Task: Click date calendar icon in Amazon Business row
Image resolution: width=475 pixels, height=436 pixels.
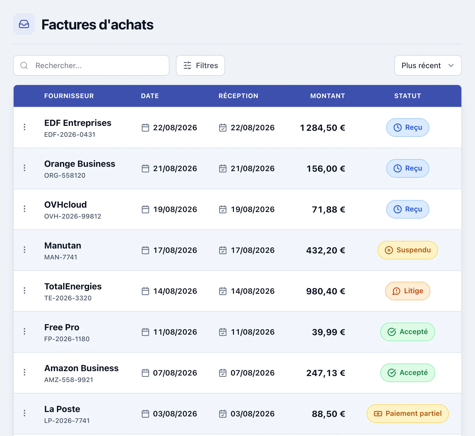Action: tap(145, 373)
